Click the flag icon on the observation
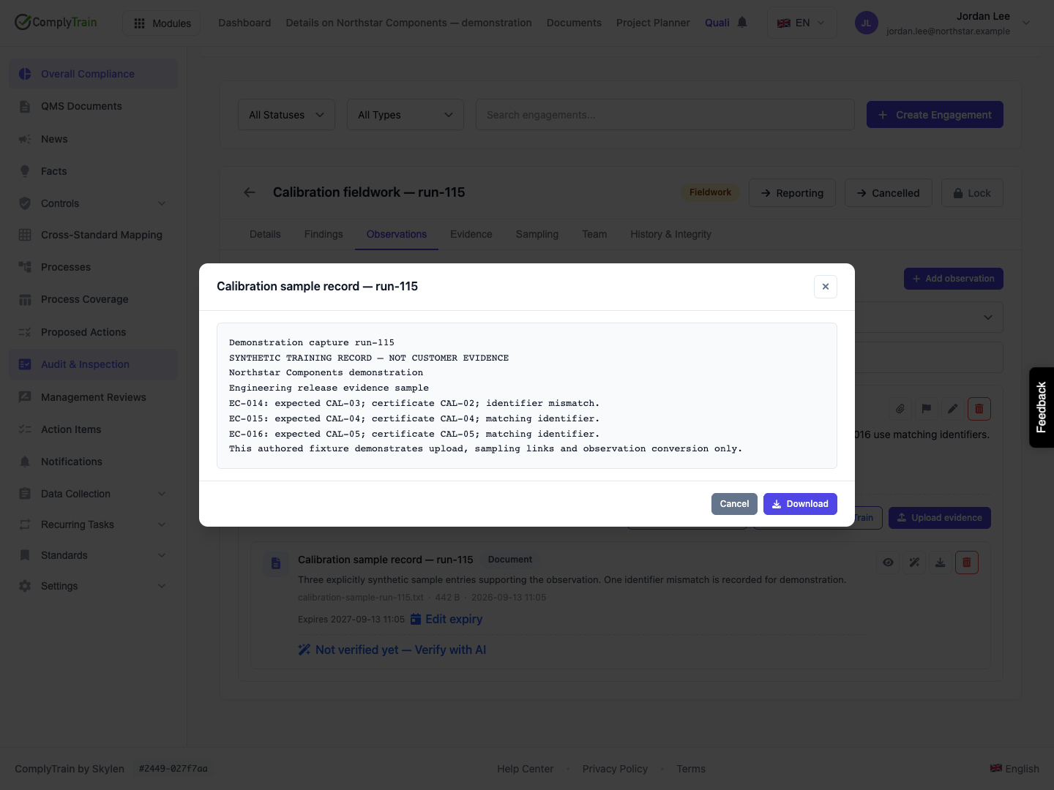 click(927, 409)
